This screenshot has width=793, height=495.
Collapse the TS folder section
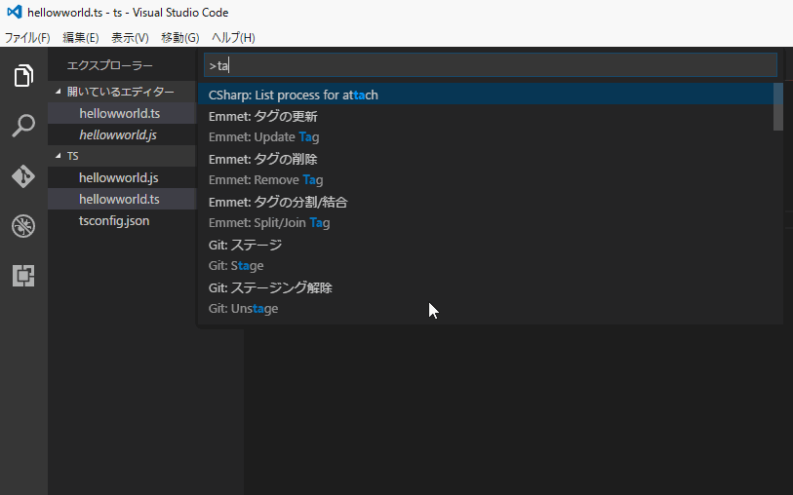[x=122, y=156]
